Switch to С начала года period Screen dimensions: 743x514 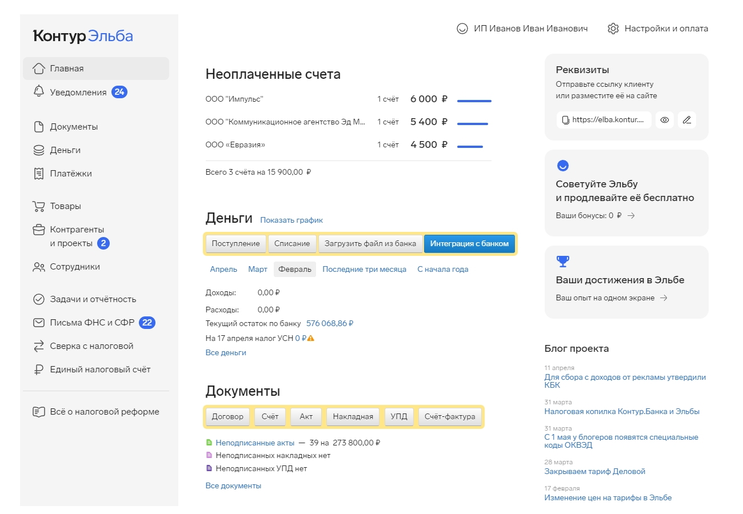pyautogui.click(x=443, y=270)
